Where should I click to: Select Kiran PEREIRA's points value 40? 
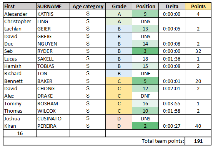point(198,126)
